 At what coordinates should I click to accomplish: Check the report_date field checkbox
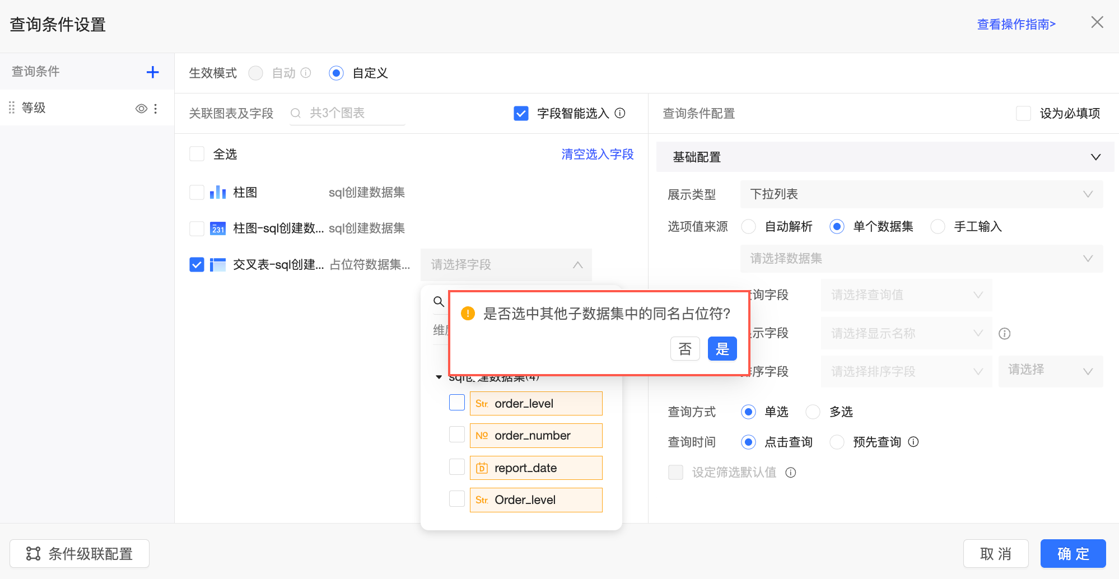(x=457, y=467)
